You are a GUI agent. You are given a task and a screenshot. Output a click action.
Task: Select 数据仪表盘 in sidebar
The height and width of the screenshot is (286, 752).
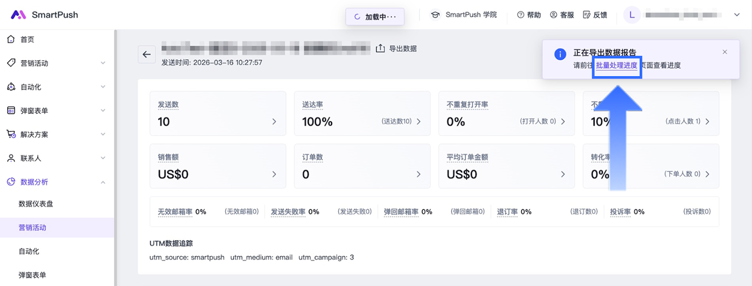pyautogui.click(x=36, y=204)
